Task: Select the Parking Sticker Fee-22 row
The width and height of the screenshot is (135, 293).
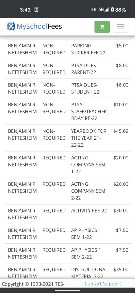Action: pos(68,49)
